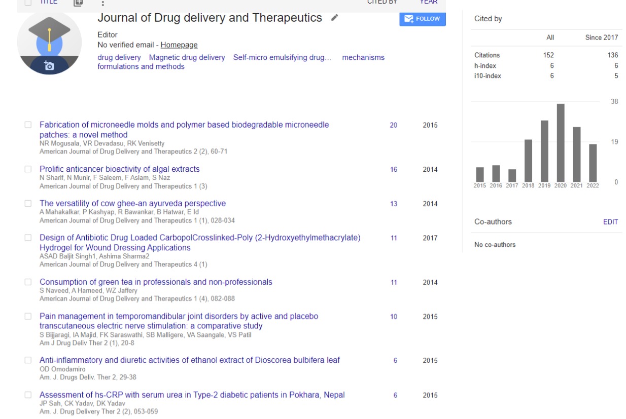
Task: Sort articles by the Title column header
Action: [x=48, y=2]
